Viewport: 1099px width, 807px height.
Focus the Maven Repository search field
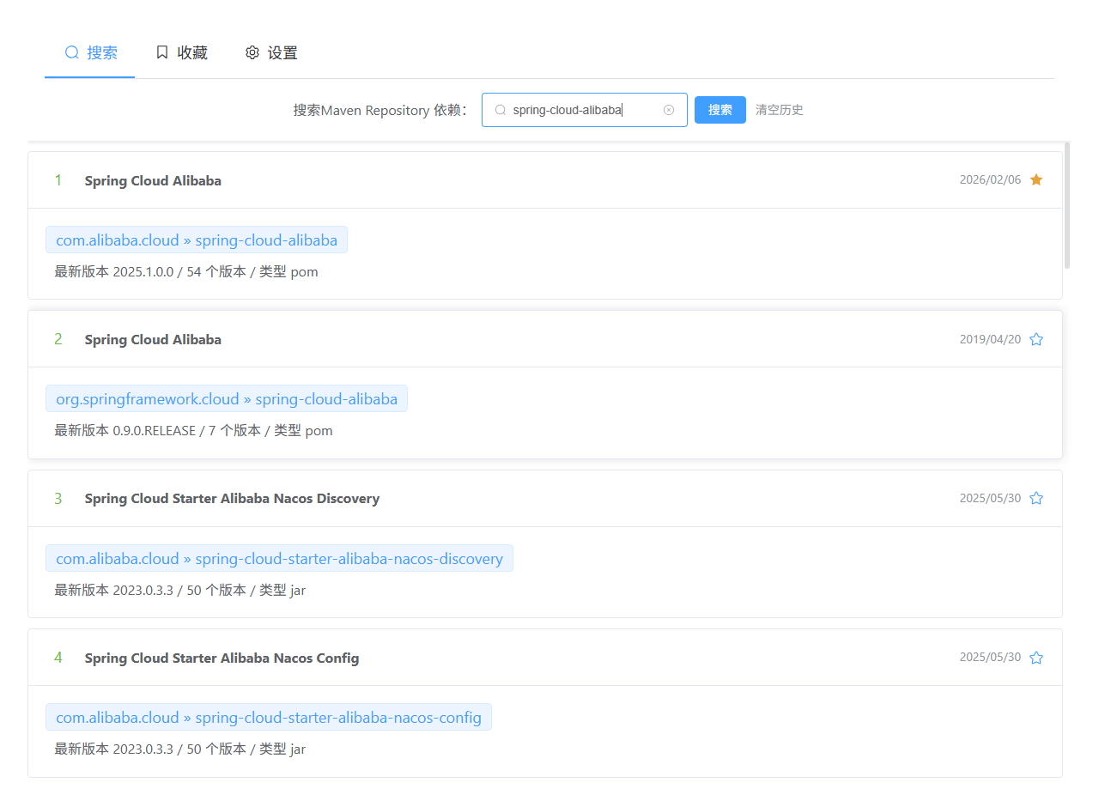[585, 110]
